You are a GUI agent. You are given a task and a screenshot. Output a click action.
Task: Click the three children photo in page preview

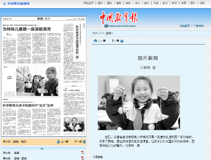point(37,81)
